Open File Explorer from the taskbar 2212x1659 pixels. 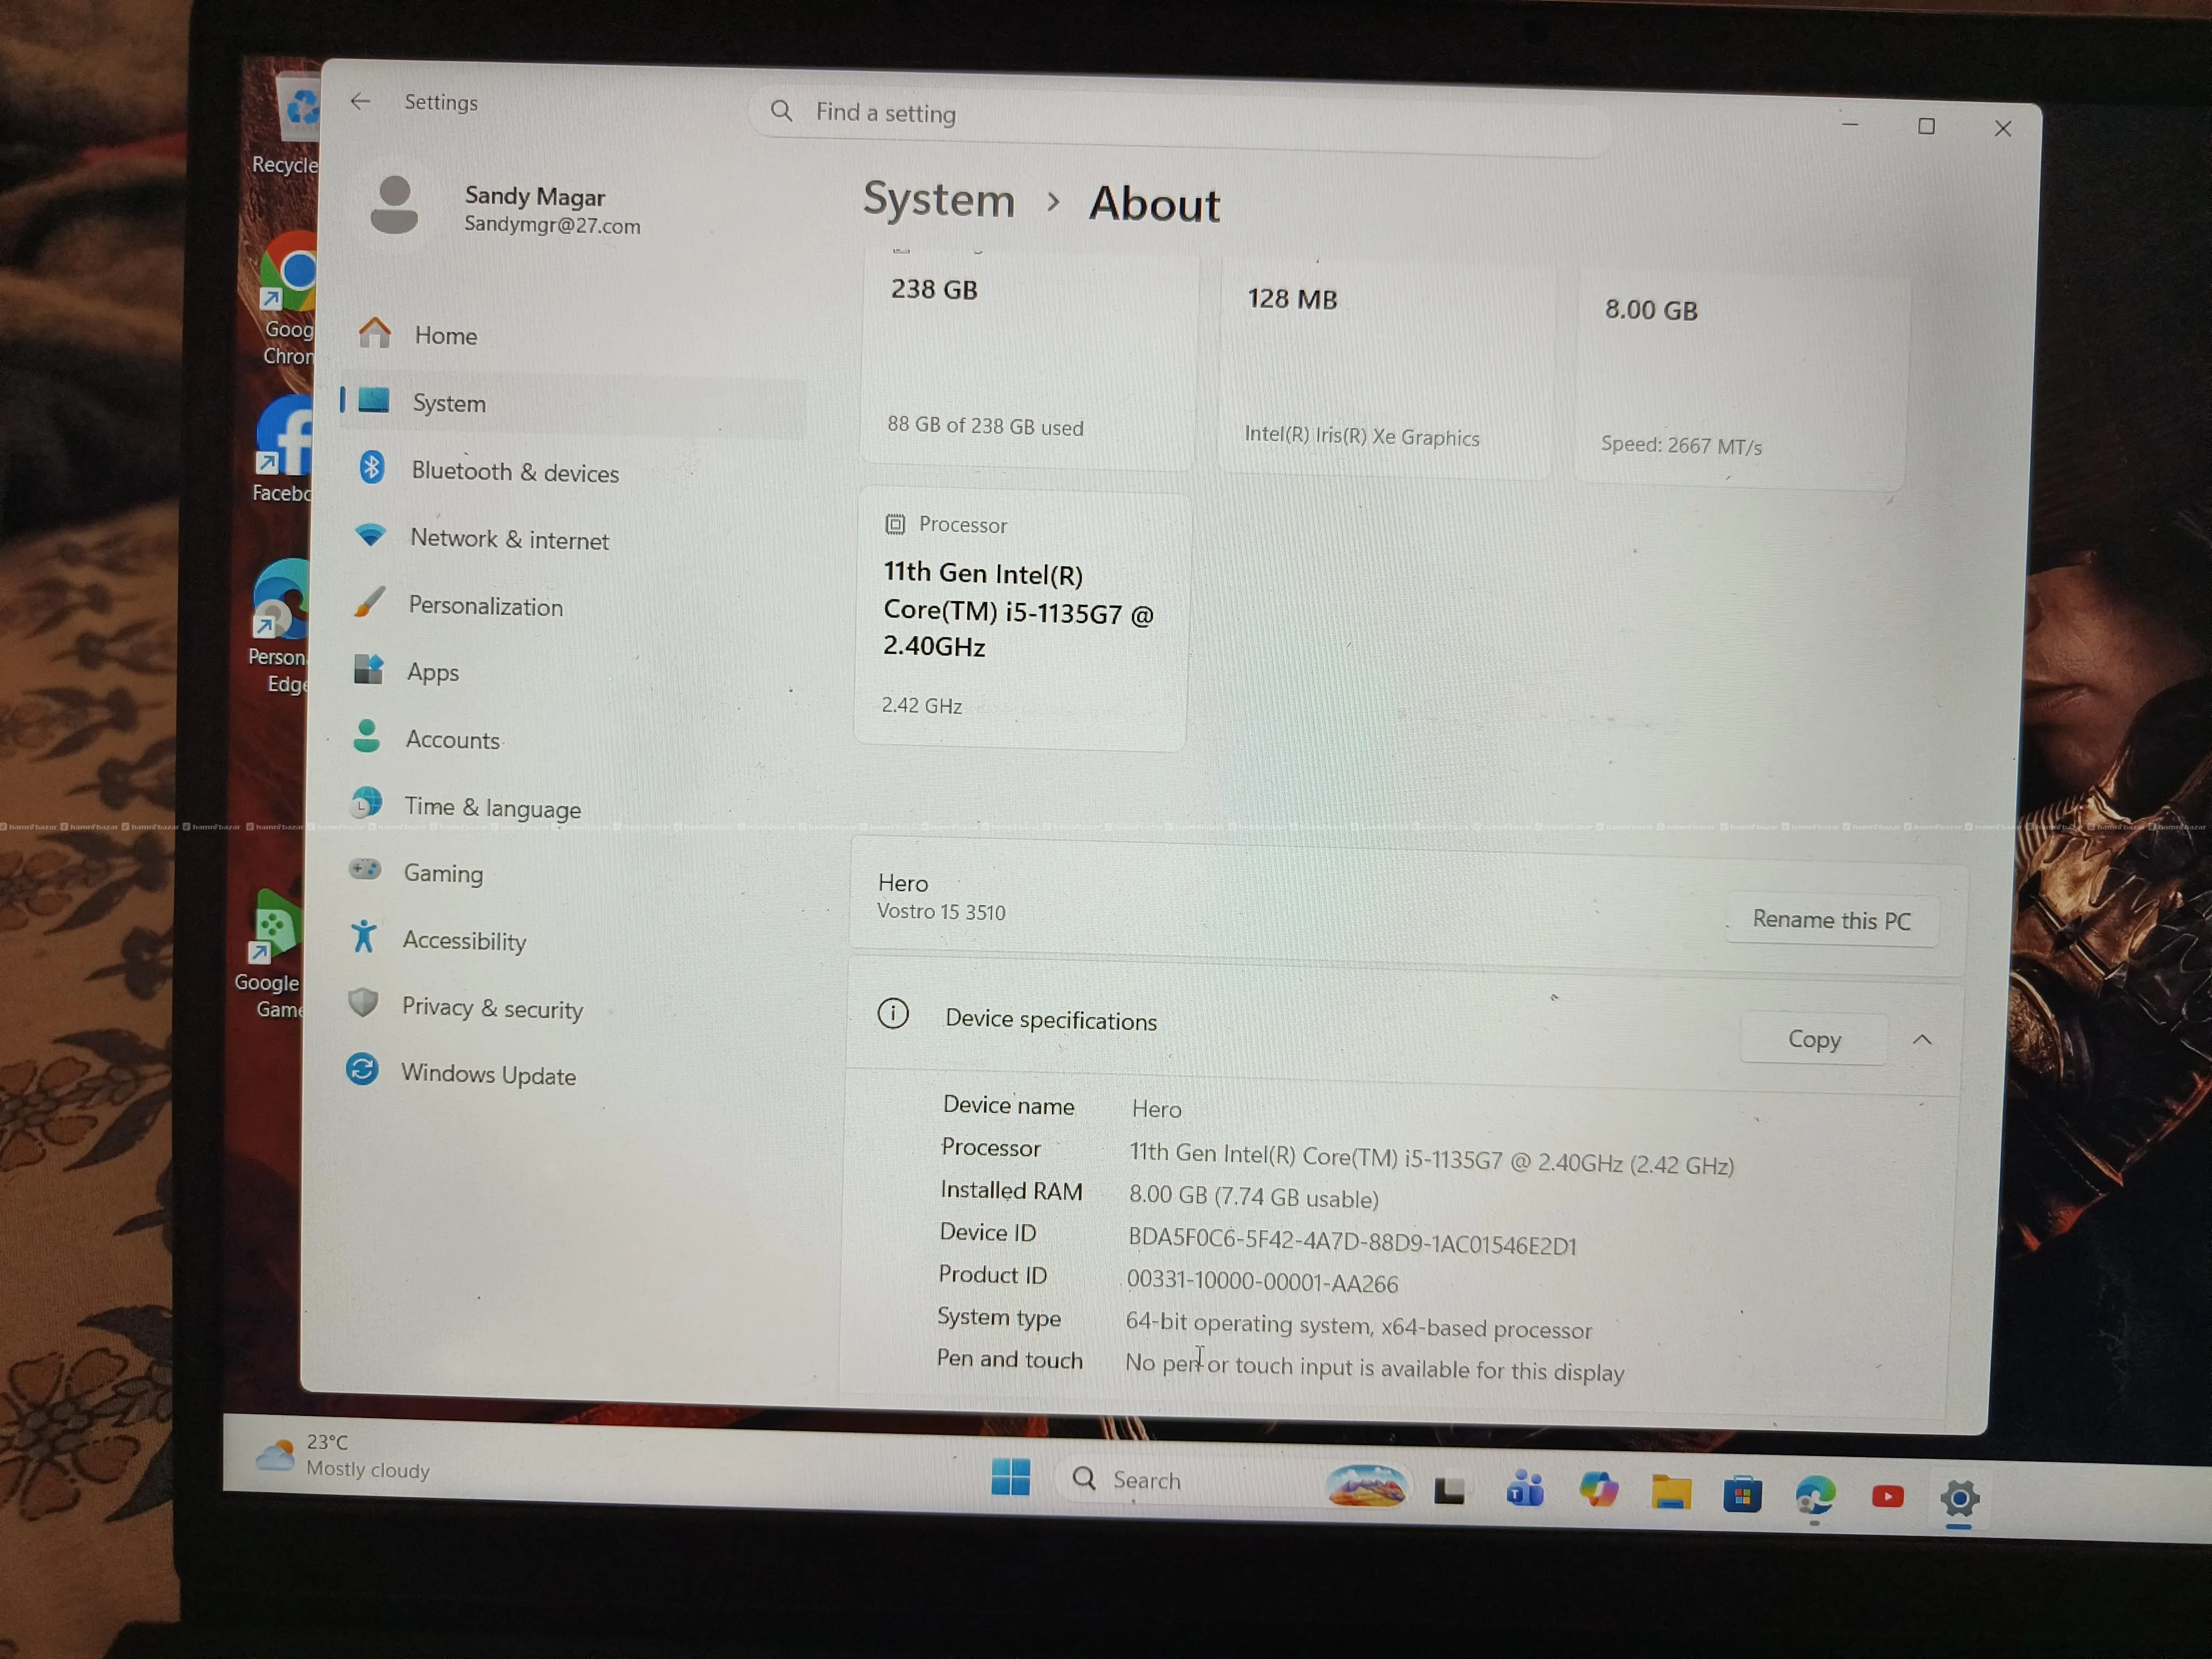[1671, 1492]
